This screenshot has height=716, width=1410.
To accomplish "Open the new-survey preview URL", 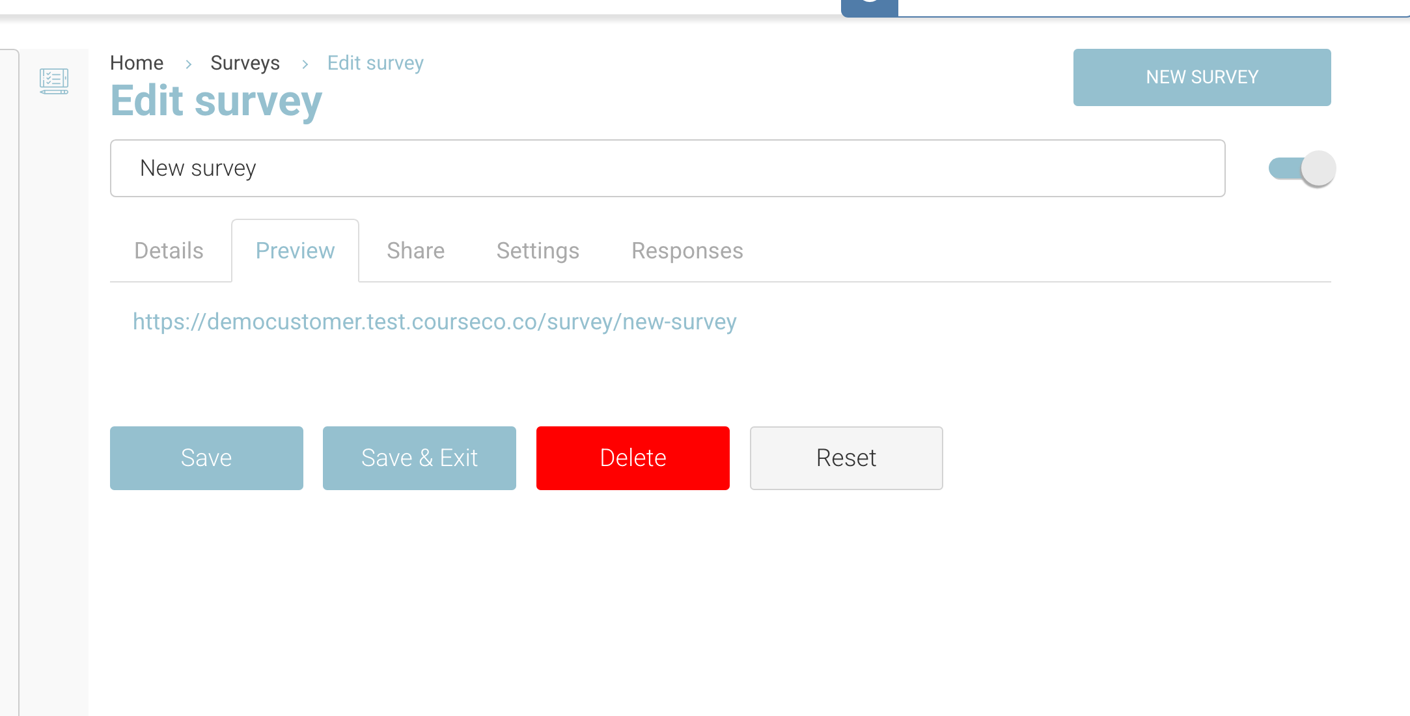I will [434, 321].
